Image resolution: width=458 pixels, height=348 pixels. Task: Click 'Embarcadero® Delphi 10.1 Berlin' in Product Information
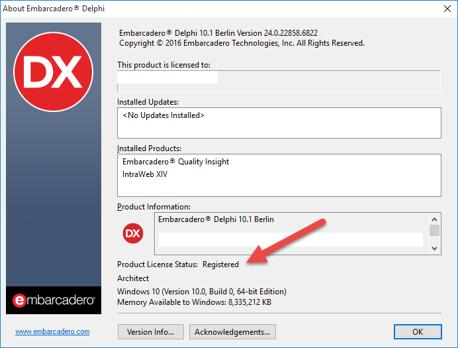[216, 219]
